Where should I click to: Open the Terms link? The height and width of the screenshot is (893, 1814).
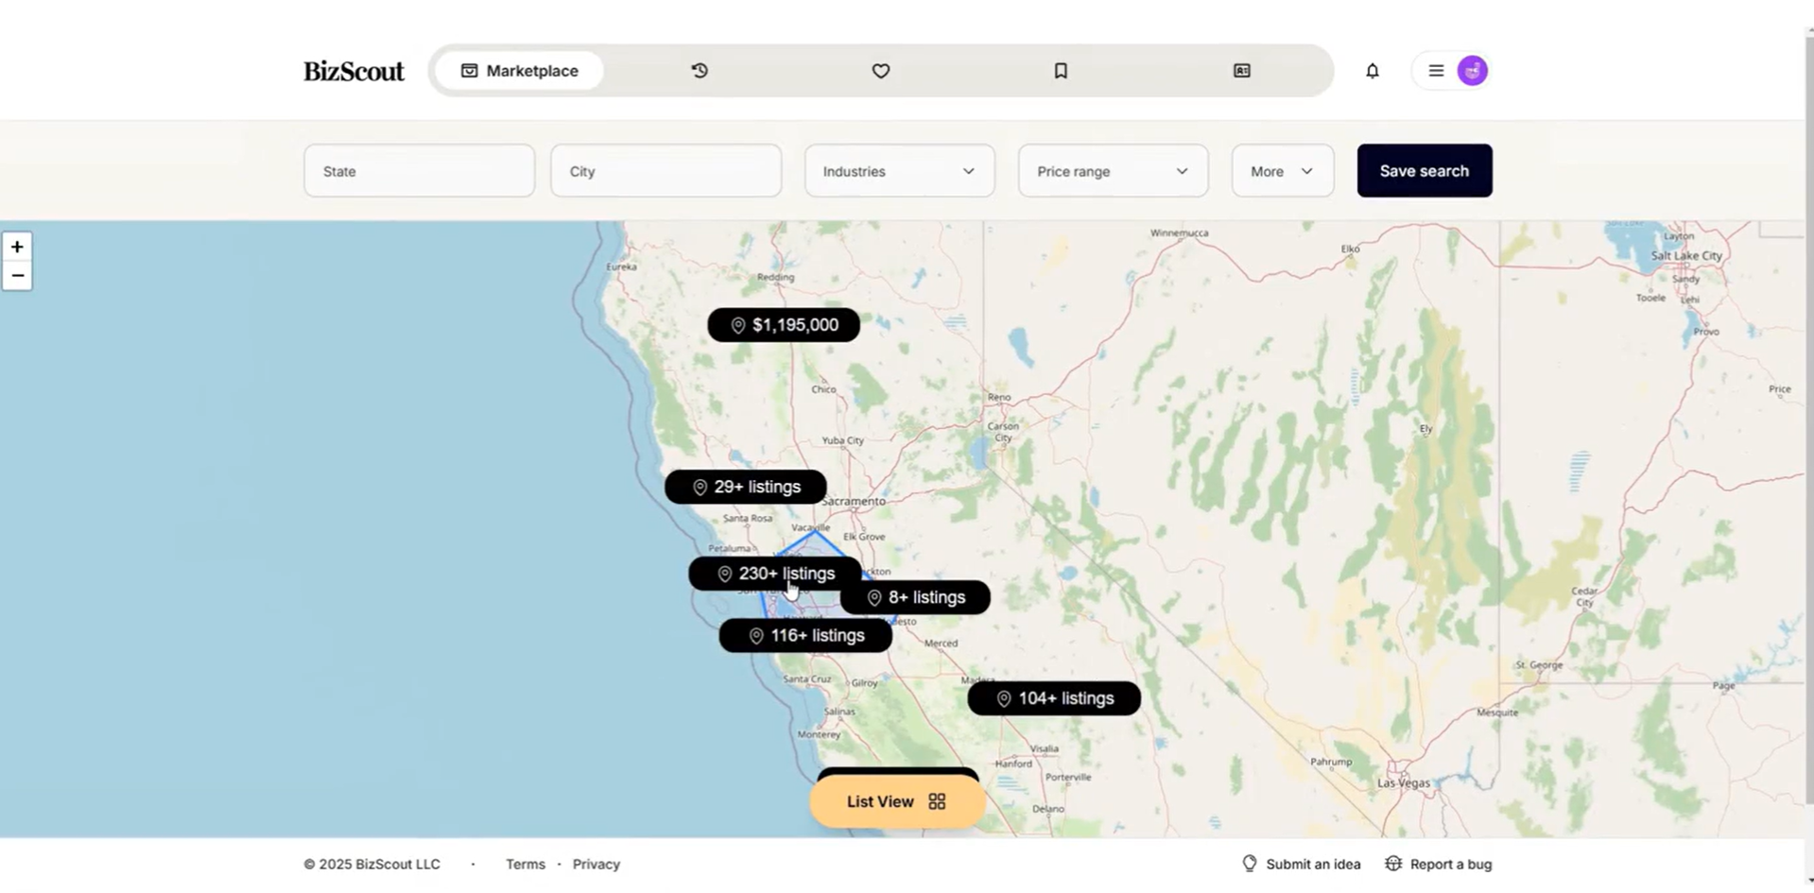click(x=525, y=864)
